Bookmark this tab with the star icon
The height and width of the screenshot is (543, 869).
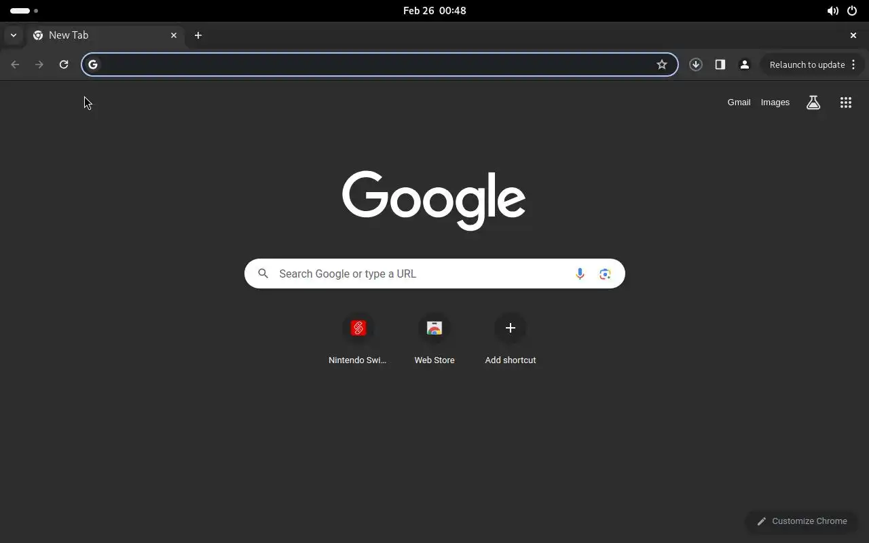pos(662,64)
